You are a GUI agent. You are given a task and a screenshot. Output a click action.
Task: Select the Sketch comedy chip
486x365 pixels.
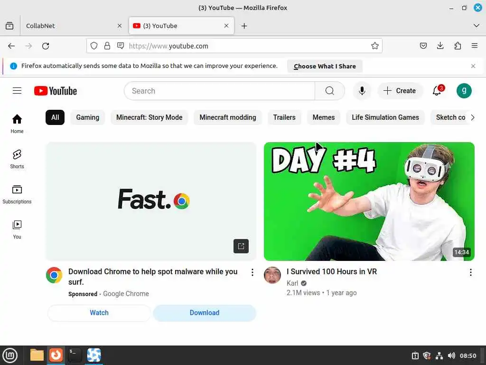click(x=449, y=117)
